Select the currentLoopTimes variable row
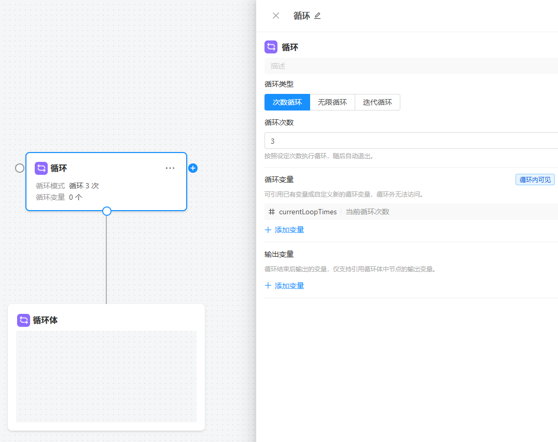Image resolution: width=558 pixels, height=442 pixels. coord(363,212)
